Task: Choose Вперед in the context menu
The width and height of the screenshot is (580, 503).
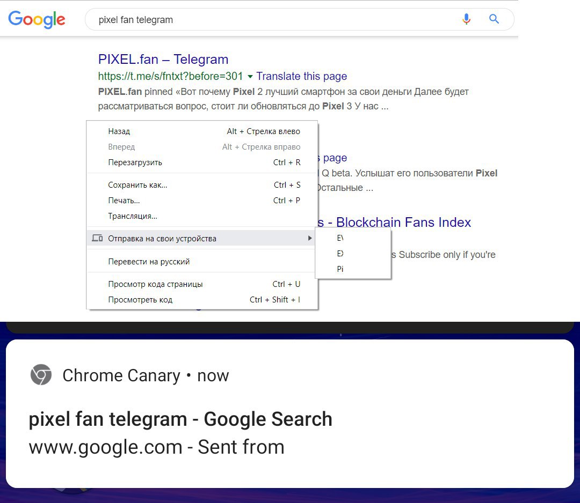Action: click(202, 146)
